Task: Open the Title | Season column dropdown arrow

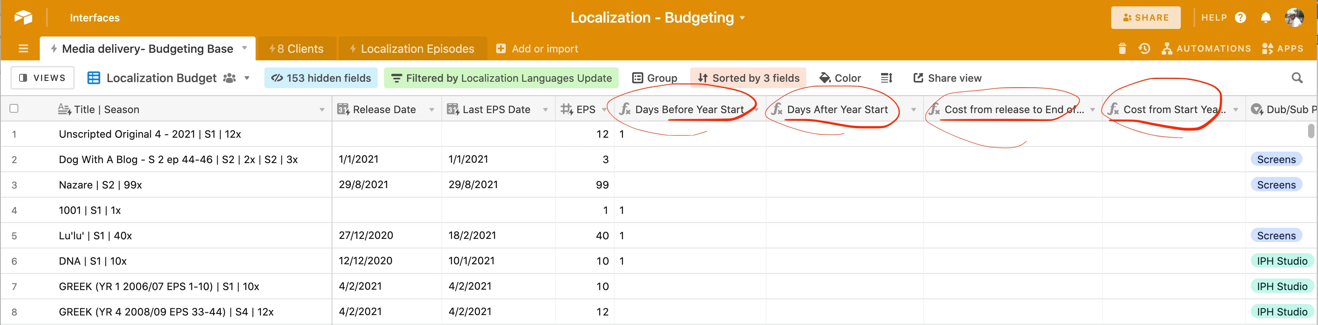Action: [x=322, y=110]
